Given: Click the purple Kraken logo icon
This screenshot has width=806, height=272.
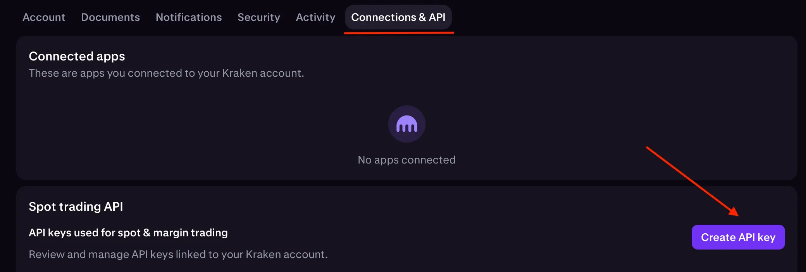Looking at the screenshot, I should point(406,124).
